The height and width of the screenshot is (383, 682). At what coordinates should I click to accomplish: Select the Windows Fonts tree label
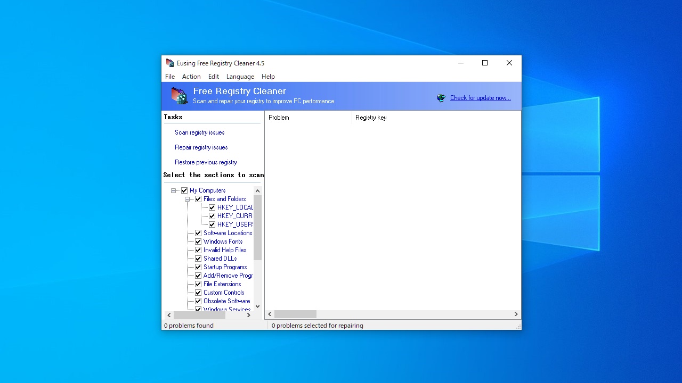click(223, 242)
